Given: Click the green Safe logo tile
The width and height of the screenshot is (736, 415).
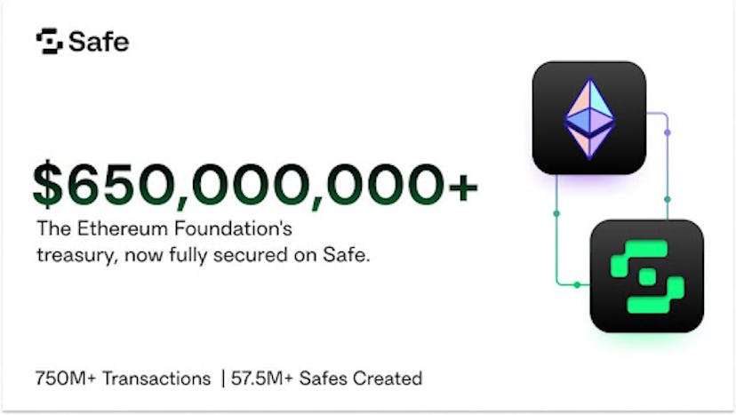Looking at the screenshot, I should point(646,275).
